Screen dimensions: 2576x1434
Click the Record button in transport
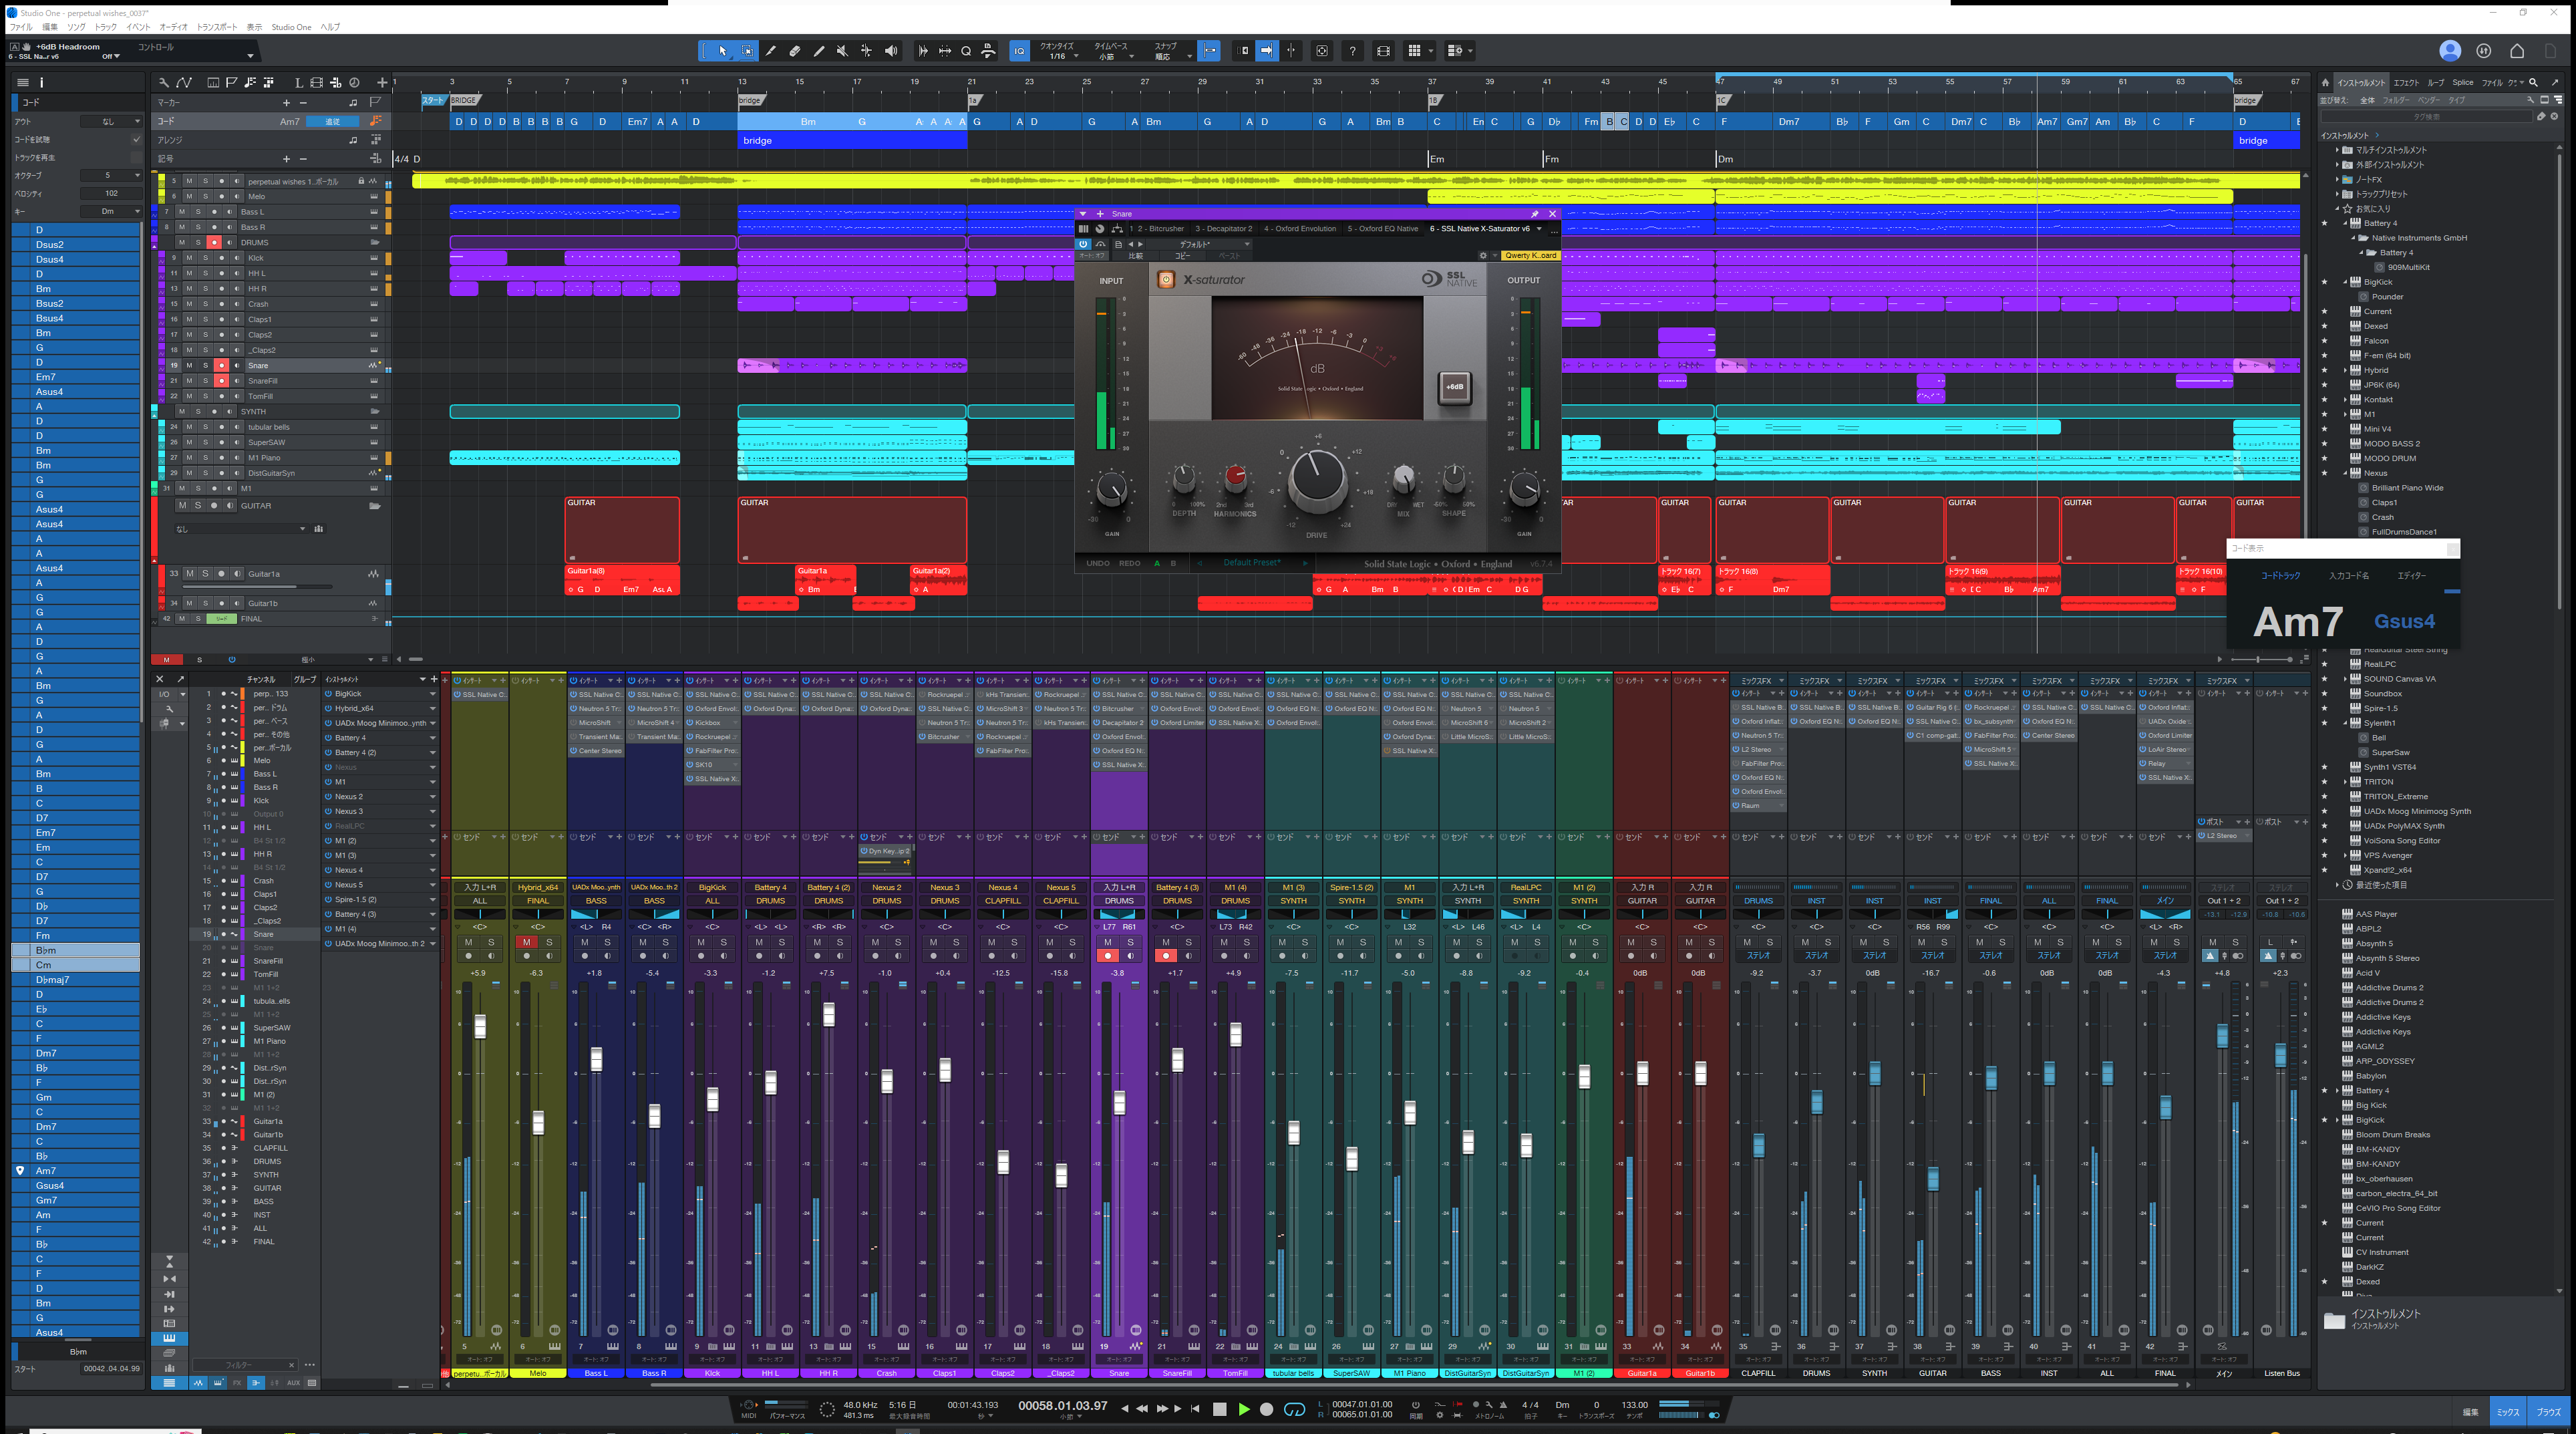[x=1267, y=1409]
